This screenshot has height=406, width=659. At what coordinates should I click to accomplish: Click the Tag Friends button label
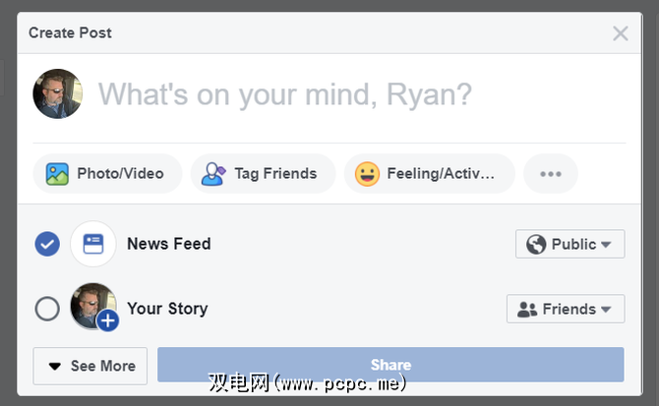275,174
